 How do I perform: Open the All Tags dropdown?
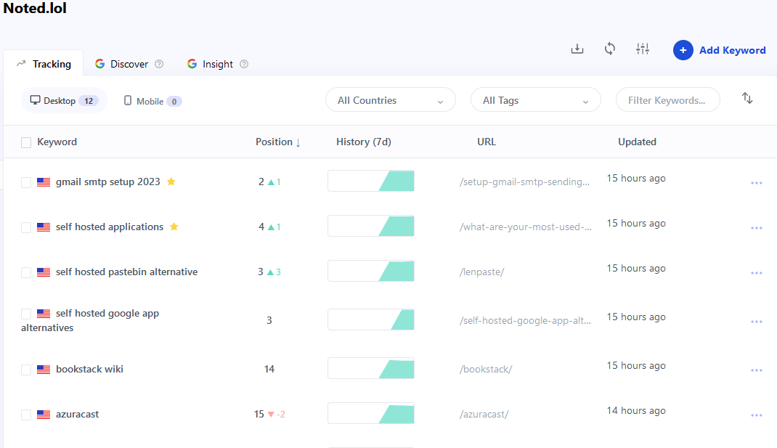click(536, 99)
